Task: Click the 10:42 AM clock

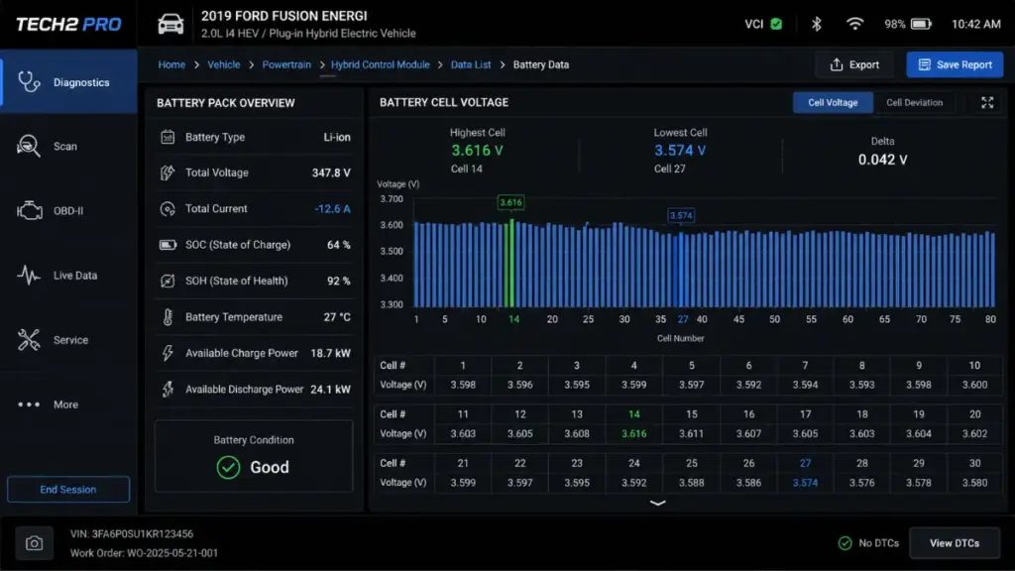Action: coord(975,24)
